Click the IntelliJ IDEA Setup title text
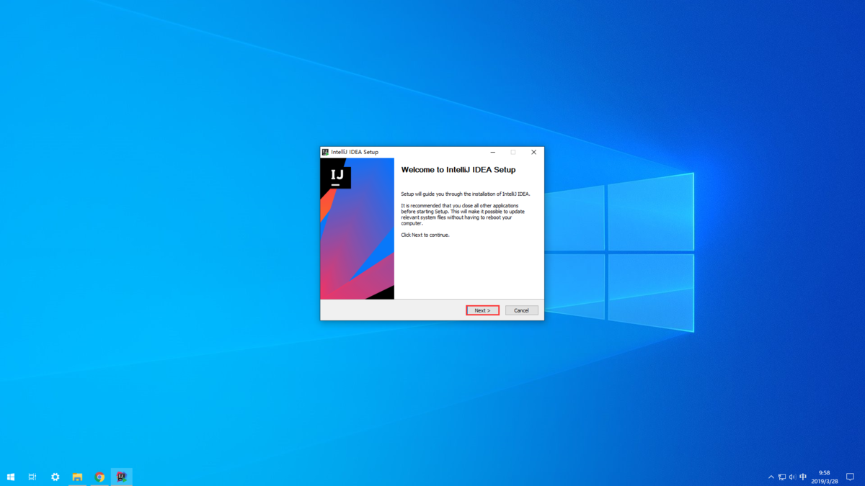 355,152
